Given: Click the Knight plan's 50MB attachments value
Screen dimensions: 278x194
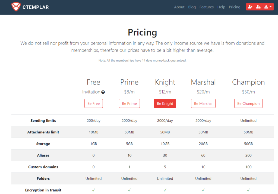Looking at the screenshot, I should point(165,132).
